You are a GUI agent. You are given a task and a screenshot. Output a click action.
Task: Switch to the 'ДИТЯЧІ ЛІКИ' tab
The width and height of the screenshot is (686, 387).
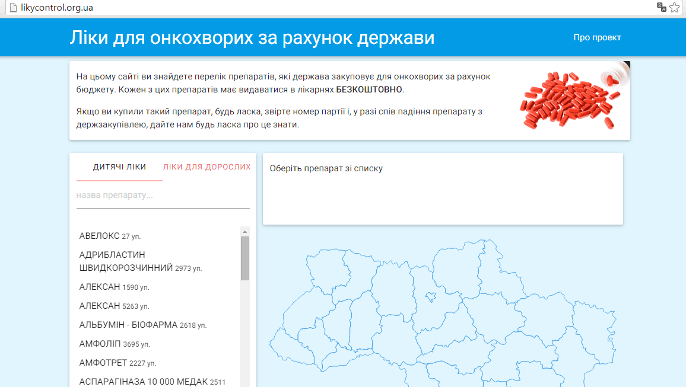[119, 167]
